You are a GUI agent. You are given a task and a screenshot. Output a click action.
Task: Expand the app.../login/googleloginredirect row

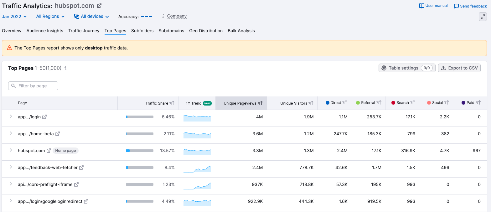tap(11, 201)
